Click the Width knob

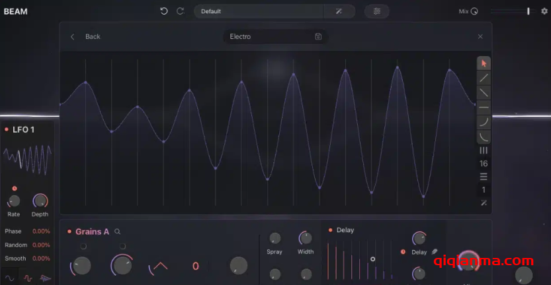click(x=306, y=238)
